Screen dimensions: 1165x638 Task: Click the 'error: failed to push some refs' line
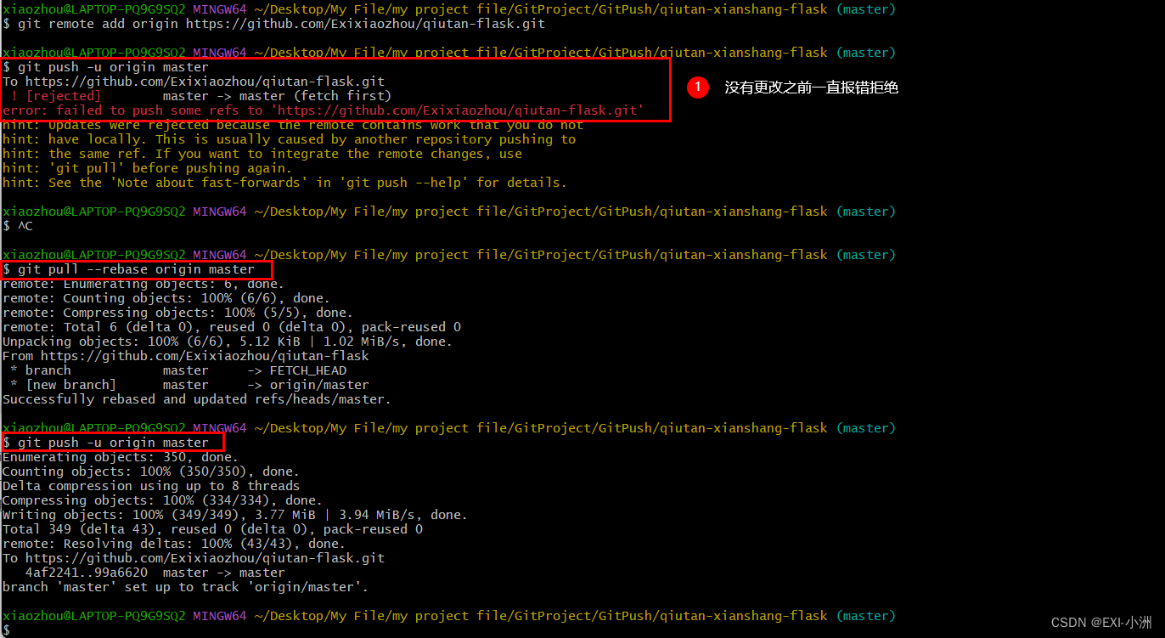[323, 110]
